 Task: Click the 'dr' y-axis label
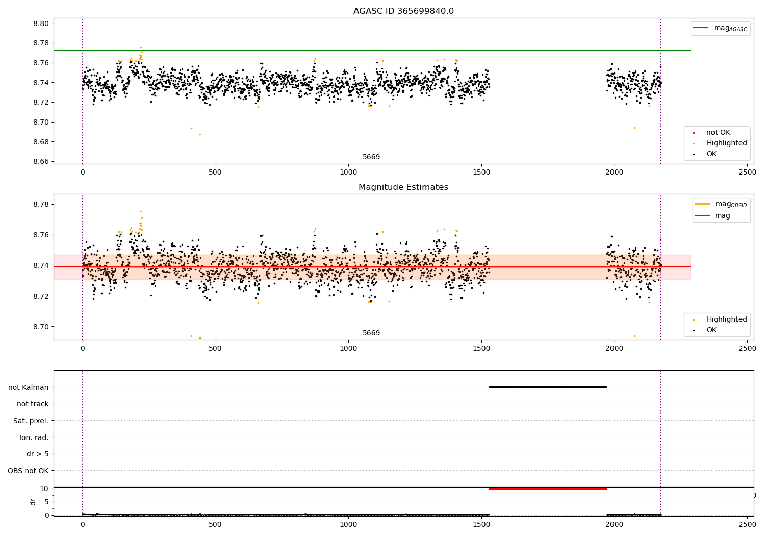click(33, 502)
